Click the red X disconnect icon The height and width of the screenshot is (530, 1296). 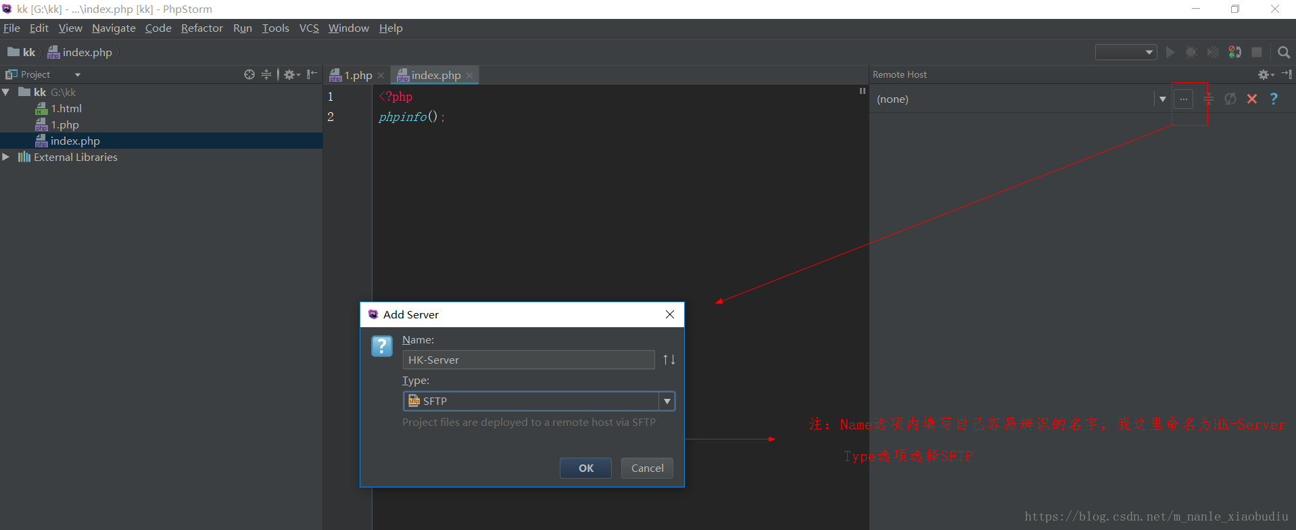tap(1252, 99)
